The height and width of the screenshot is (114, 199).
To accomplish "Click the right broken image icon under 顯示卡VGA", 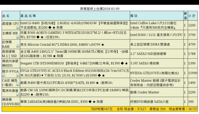I will coord(18,75).
